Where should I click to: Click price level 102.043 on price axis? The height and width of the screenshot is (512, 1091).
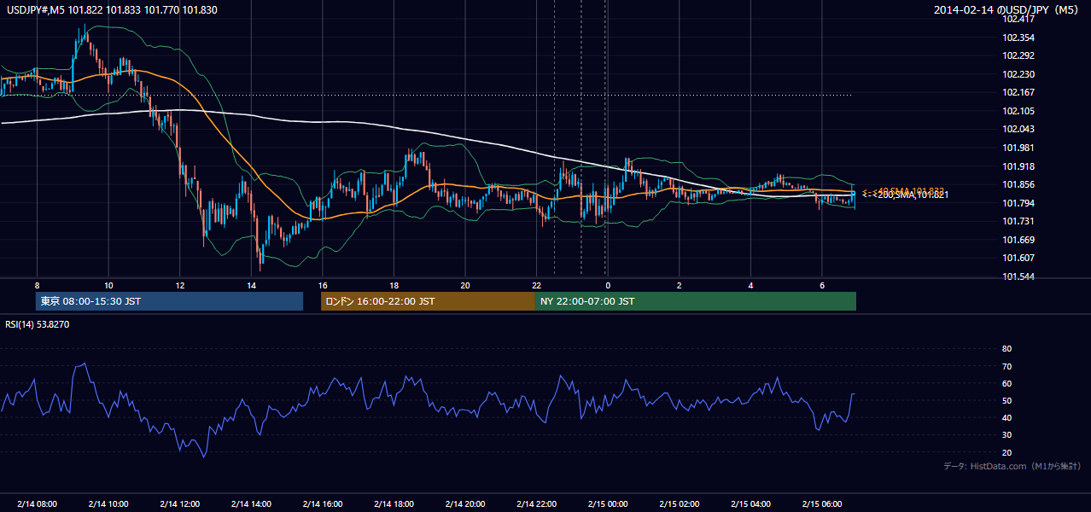coord(1018,130)
